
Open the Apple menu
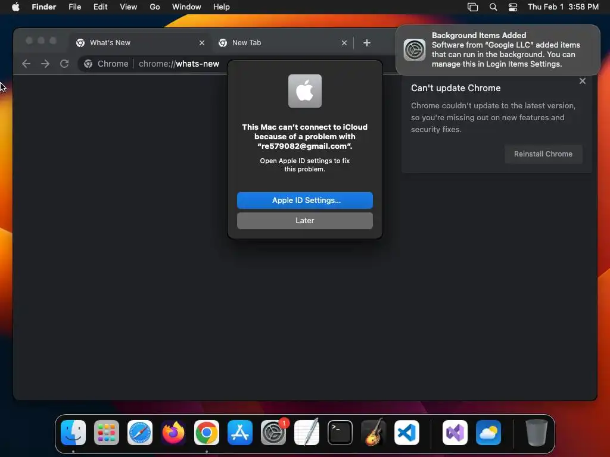coord(15,7)
